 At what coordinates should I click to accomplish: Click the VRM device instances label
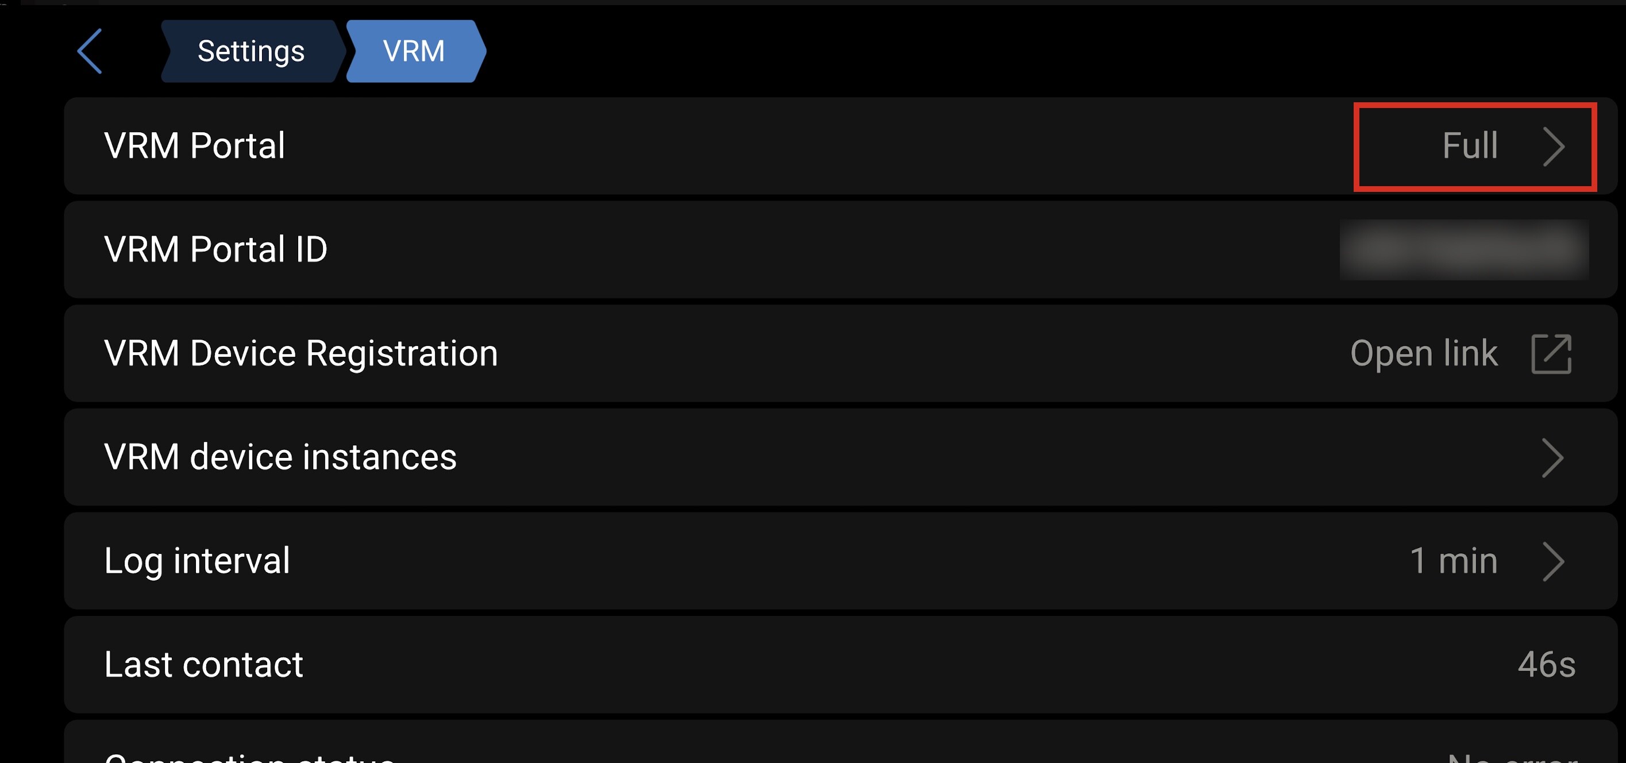point(280,457)
